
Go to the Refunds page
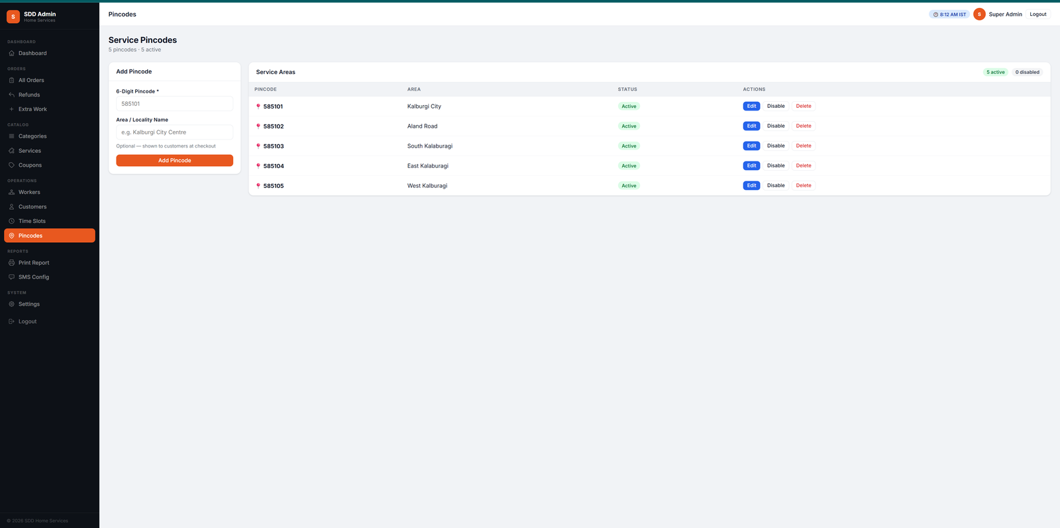click(x=50, y=95)
